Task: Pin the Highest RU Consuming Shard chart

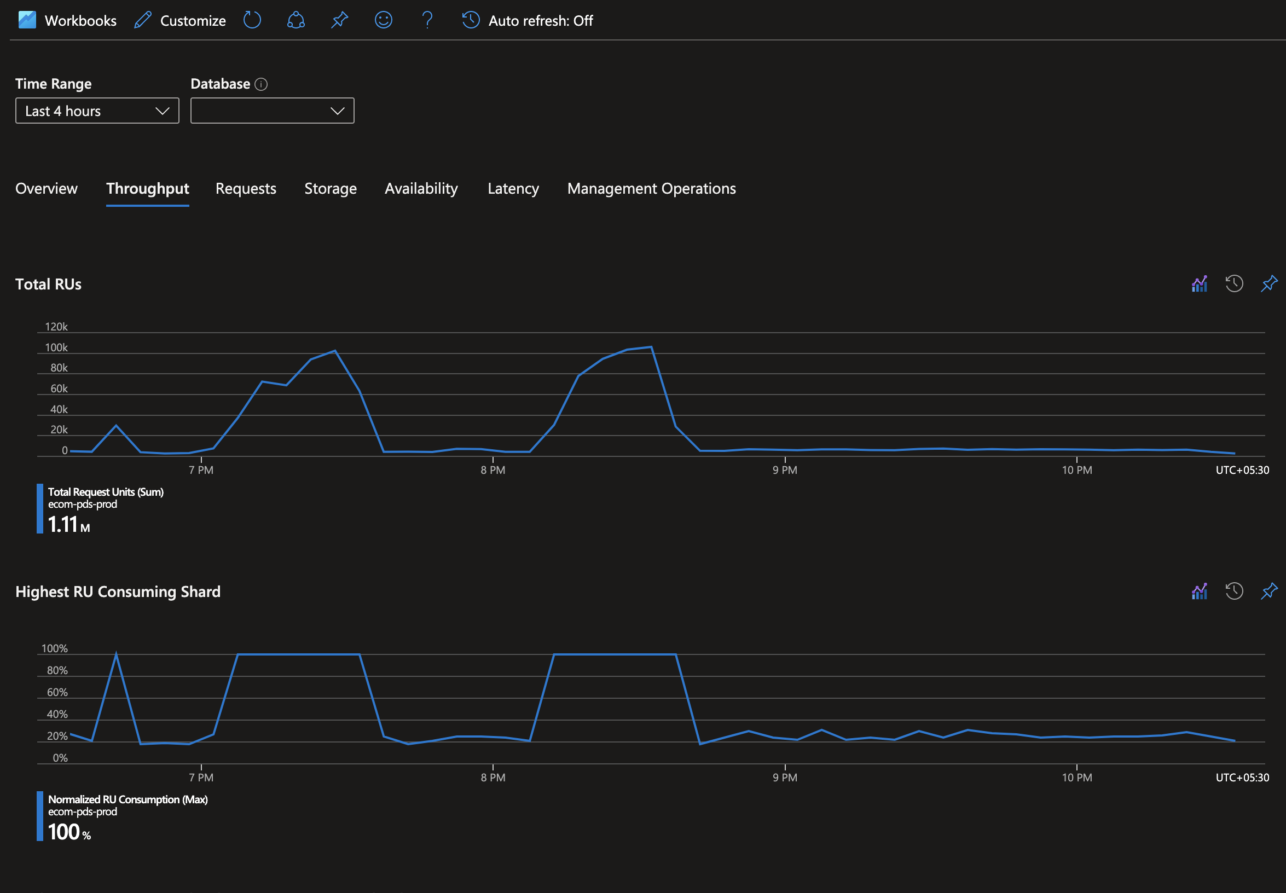Action: pos(1268,592)
